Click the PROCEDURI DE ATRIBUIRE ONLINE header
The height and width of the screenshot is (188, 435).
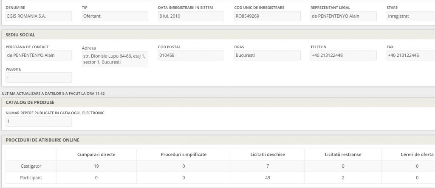point(218,140)
